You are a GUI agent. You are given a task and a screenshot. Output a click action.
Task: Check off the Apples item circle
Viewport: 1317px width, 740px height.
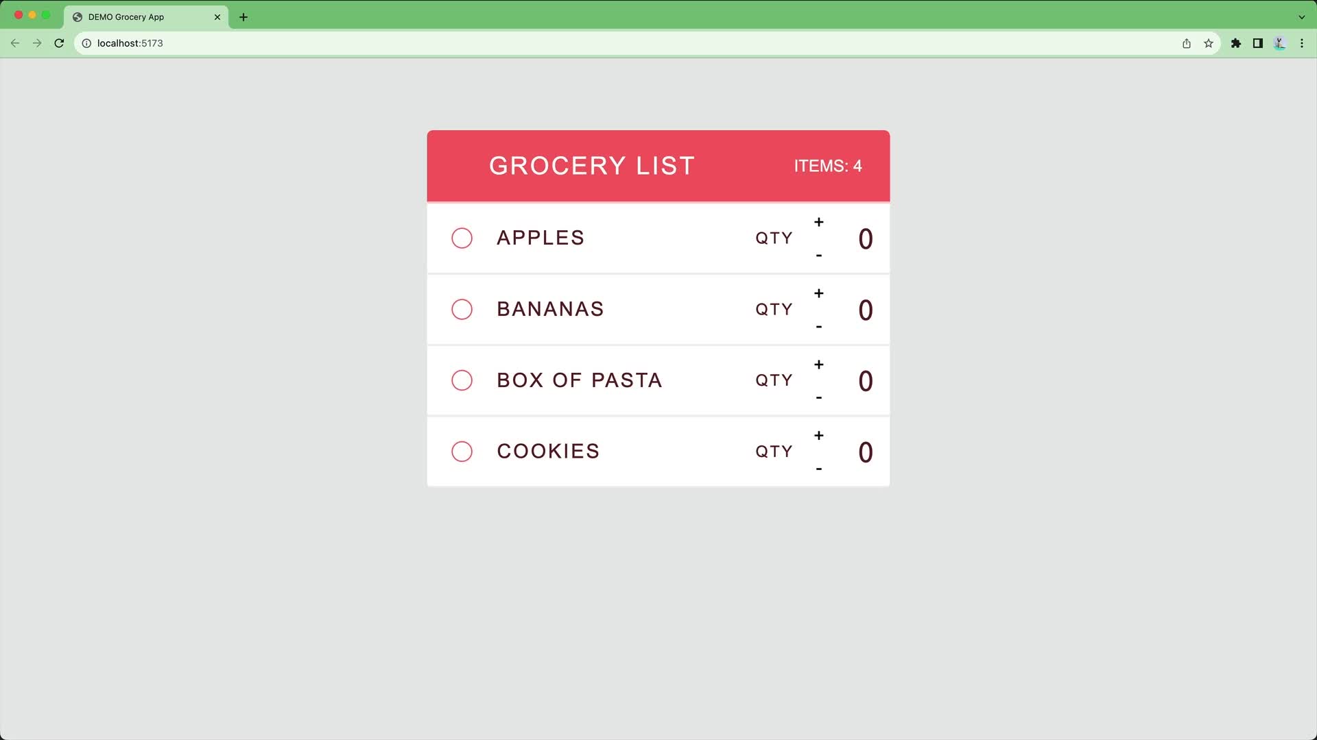(462, 238)
